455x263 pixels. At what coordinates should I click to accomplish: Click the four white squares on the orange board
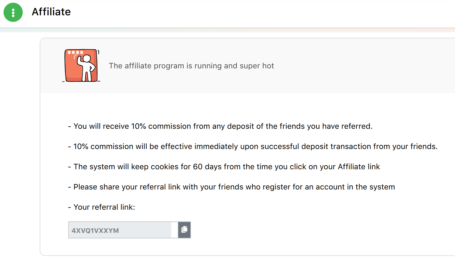75,52
